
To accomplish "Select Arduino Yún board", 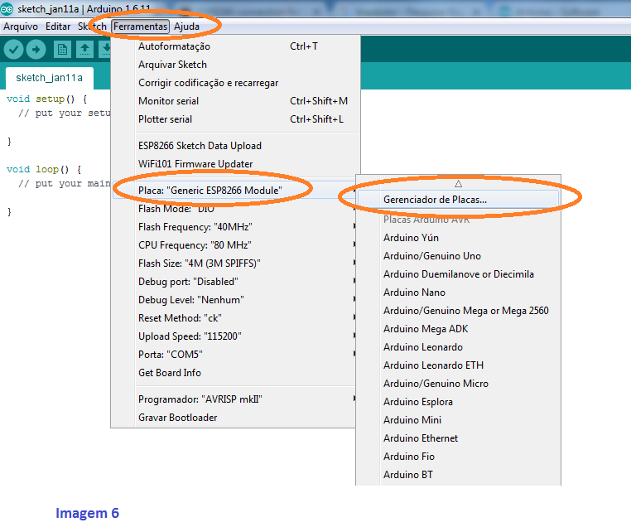I will click(459, 238).
